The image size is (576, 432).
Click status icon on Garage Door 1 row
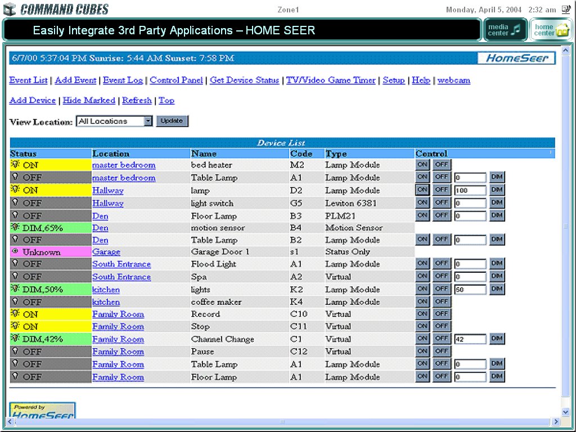coord(15,252)
